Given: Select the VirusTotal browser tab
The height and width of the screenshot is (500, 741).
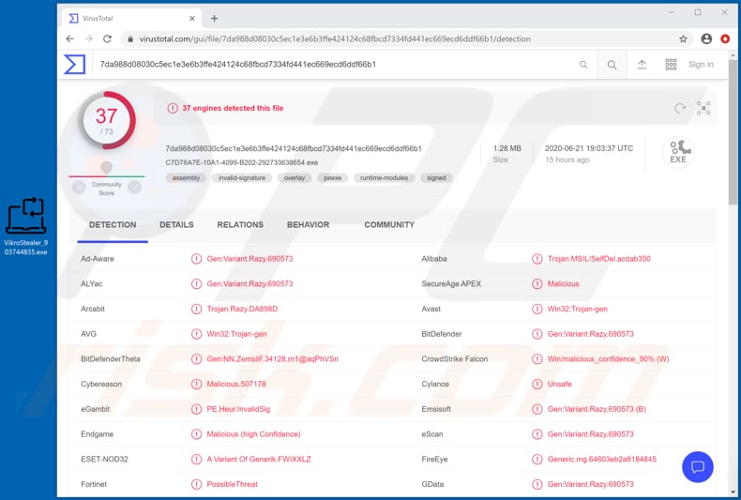Looking at the screenshot, I should click(130, 18).
